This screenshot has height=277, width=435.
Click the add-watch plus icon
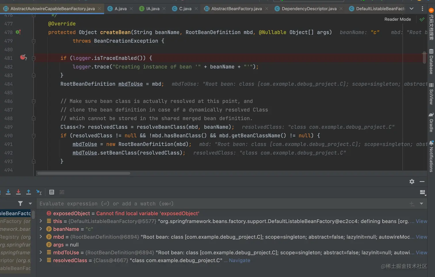point(412,204)
